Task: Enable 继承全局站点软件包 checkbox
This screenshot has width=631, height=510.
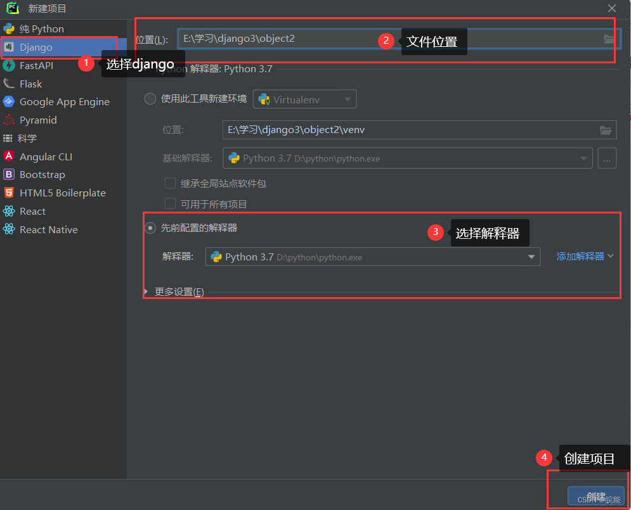Action: (170, 184)
